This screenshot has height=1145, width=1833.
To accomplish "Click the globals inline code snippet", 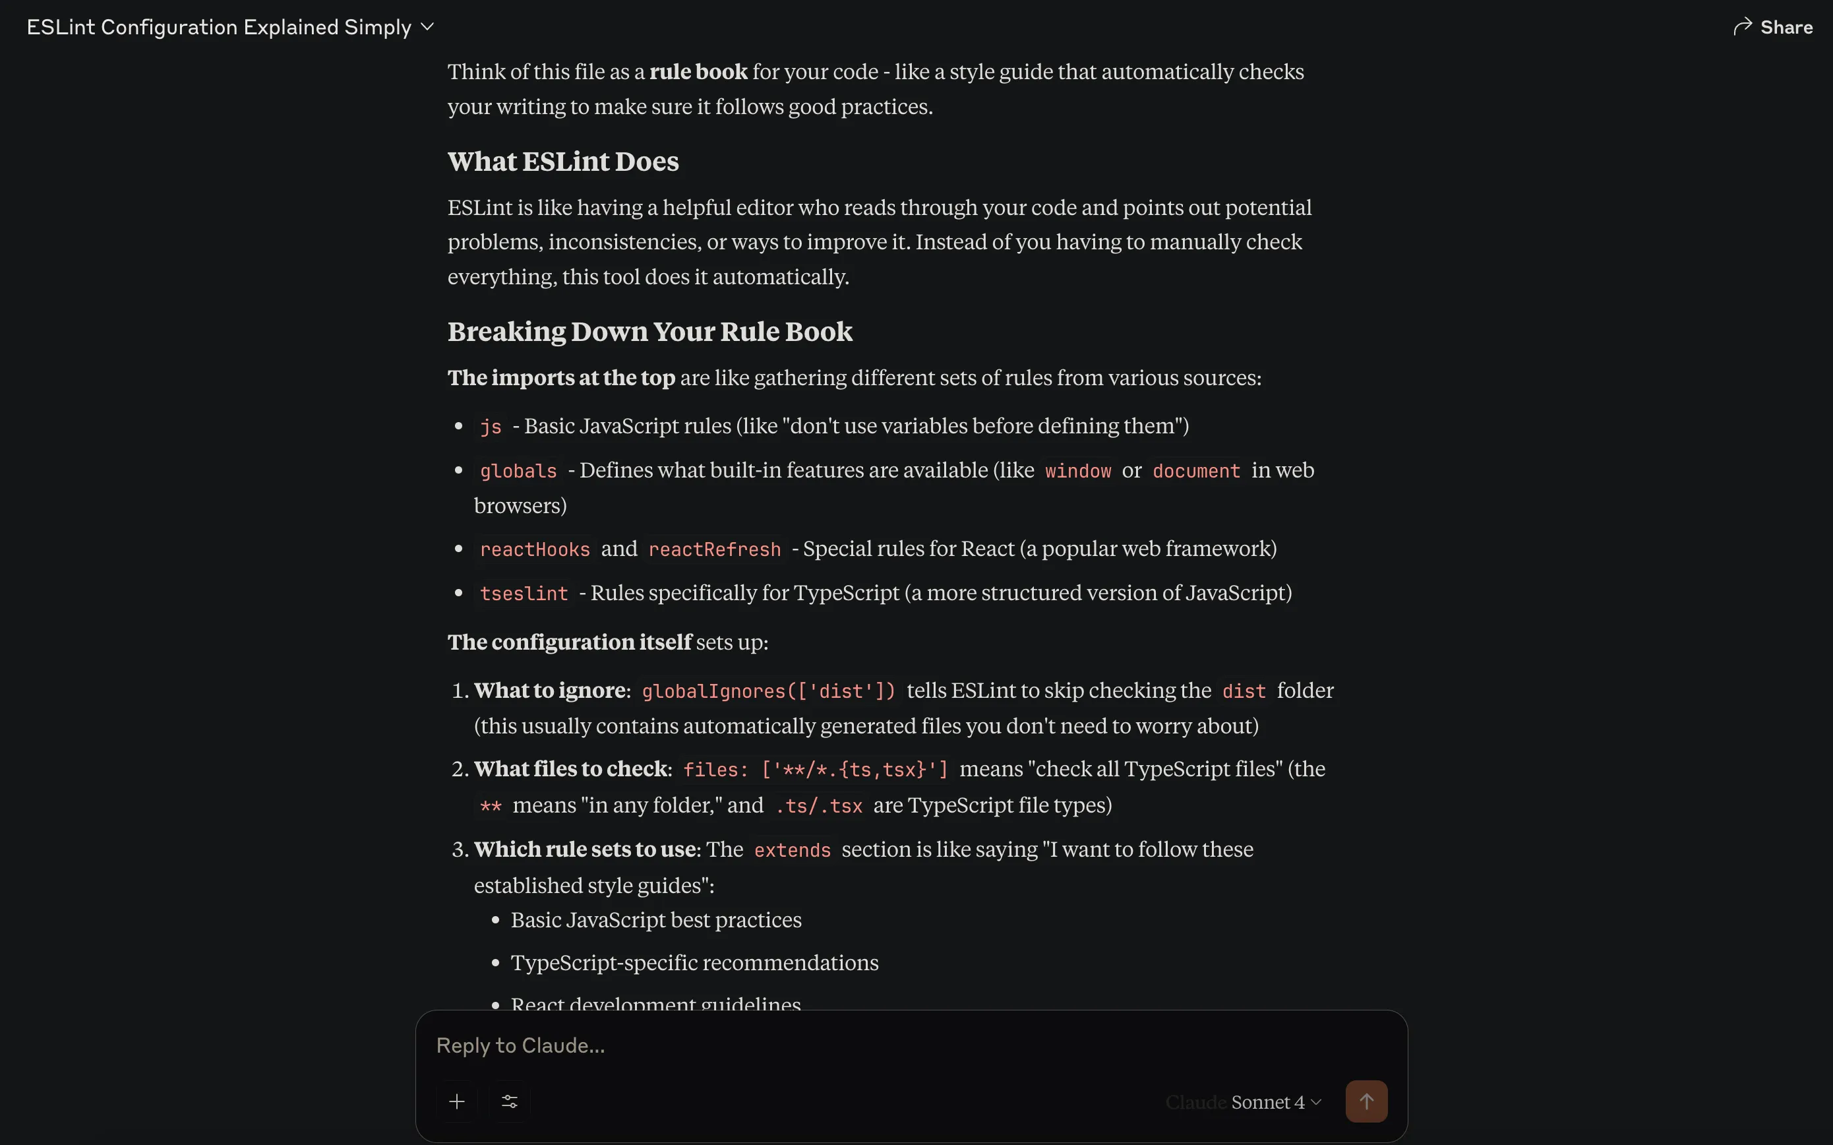I will pyautogui.click(x=518, y=471).
